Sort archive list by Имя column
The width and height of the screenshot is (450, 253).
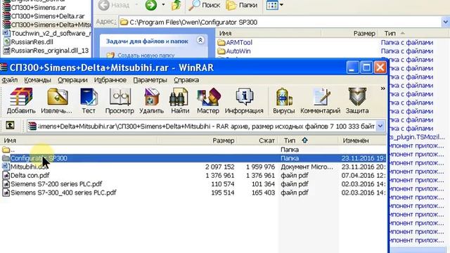pos(79,141)
